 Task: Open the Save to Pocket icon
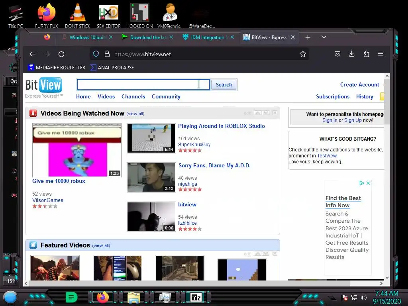(x=337, y=54)
